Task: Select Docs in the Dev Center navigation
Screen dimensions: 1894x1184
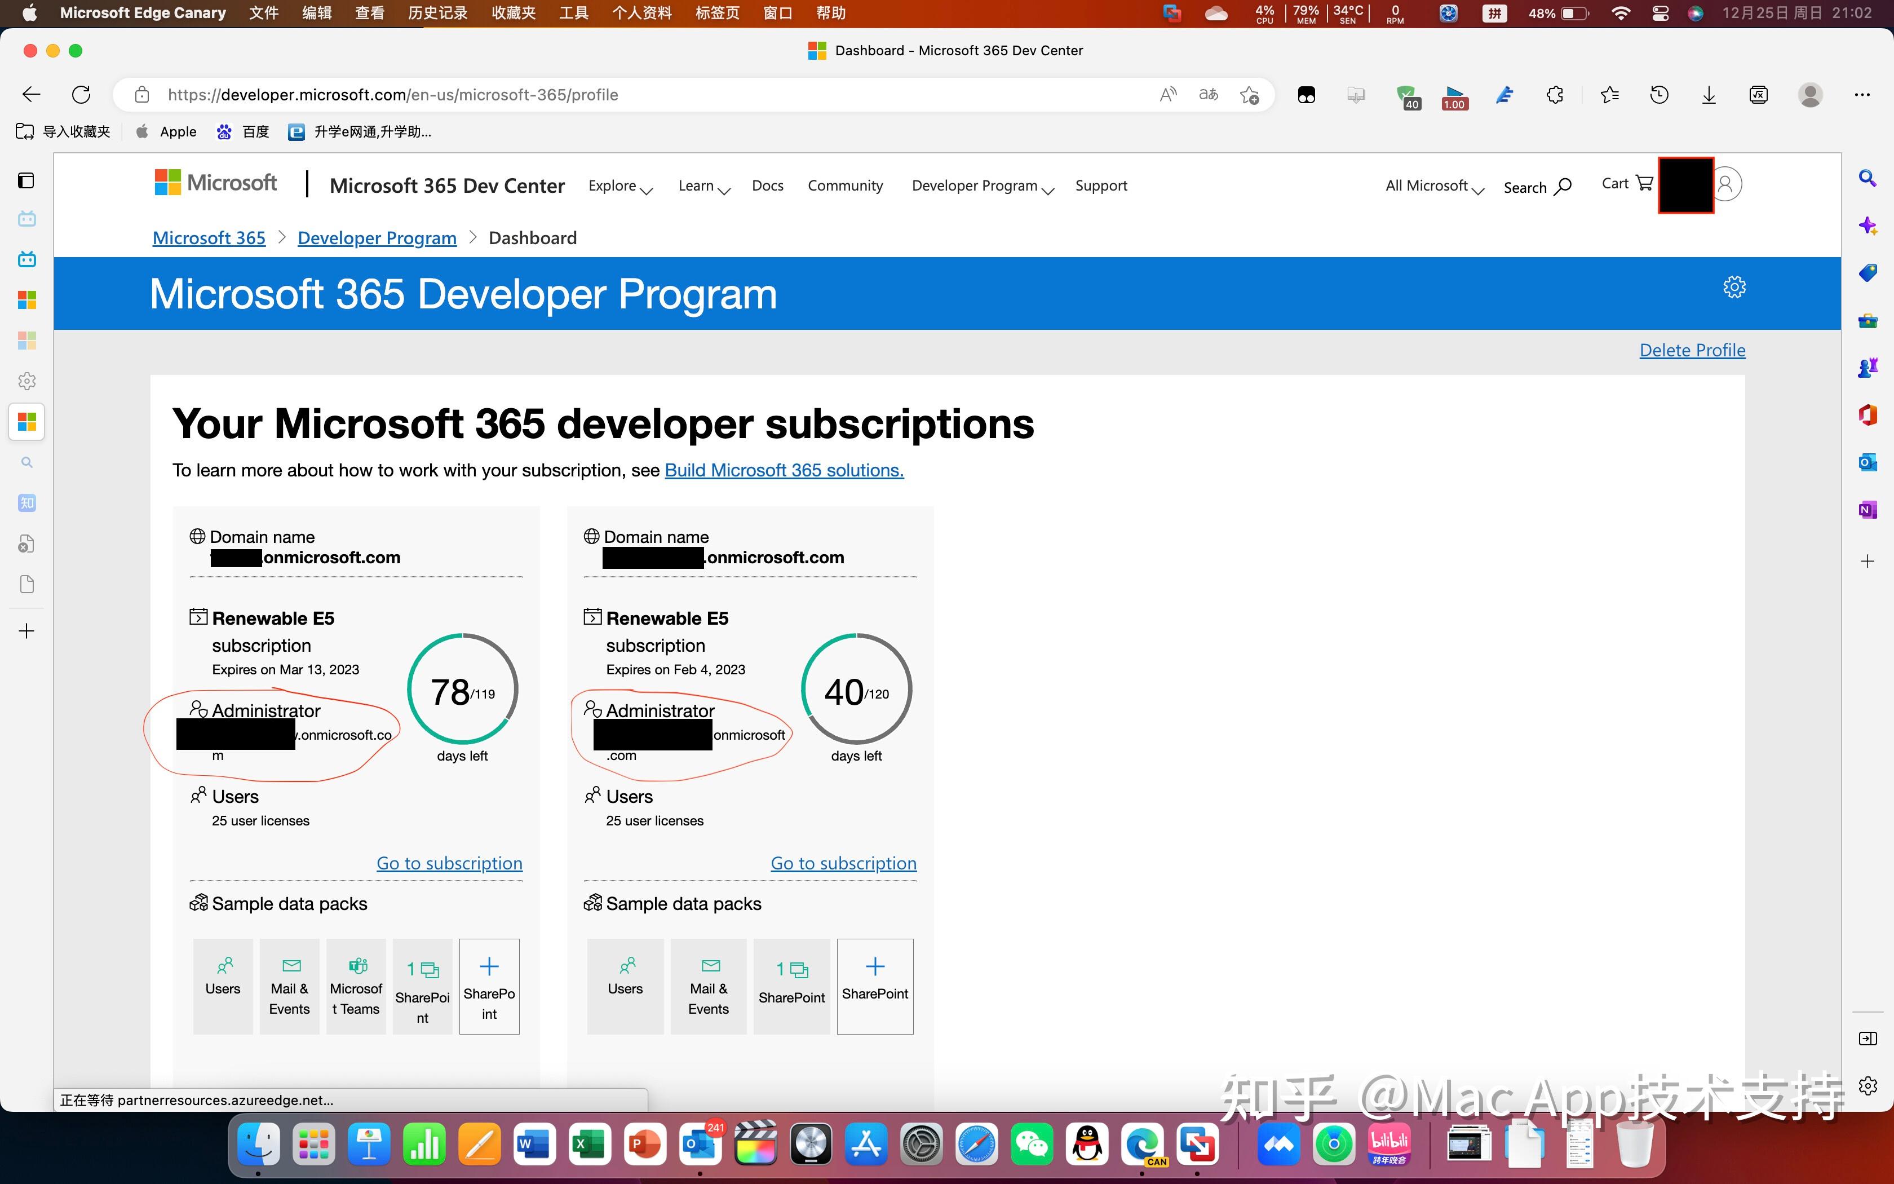Action: [768, 185]
